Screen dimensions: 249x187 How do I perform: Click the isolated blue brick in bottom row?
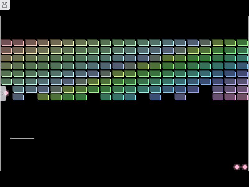155,97
